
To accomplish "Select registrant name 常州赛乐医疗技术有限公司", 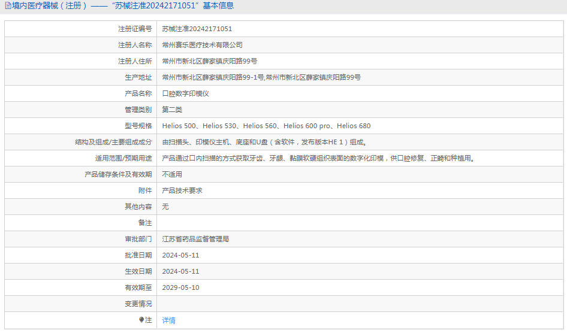I will (202, 45).
